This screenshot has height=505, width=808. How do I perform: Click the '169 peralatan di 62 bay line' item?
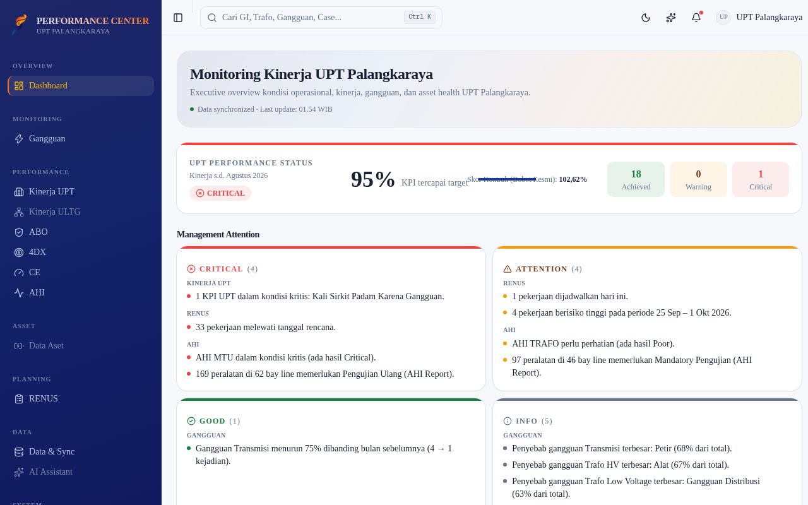tap(325, 374)
